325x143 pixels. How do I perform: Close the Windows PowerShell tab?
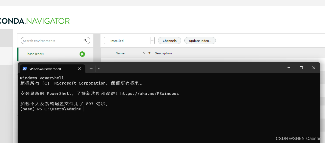click(79, 69)
